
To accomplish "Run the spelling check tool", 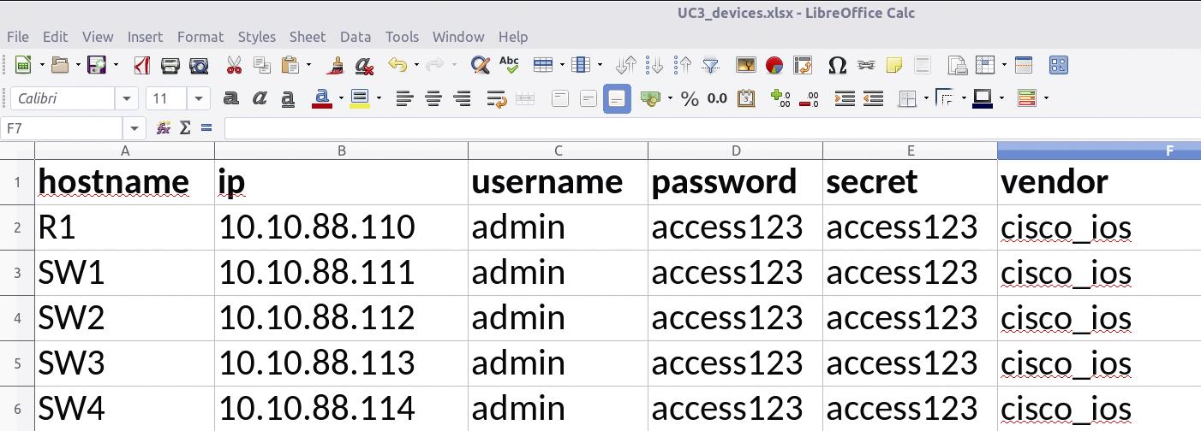I will (x=509, y=65).
